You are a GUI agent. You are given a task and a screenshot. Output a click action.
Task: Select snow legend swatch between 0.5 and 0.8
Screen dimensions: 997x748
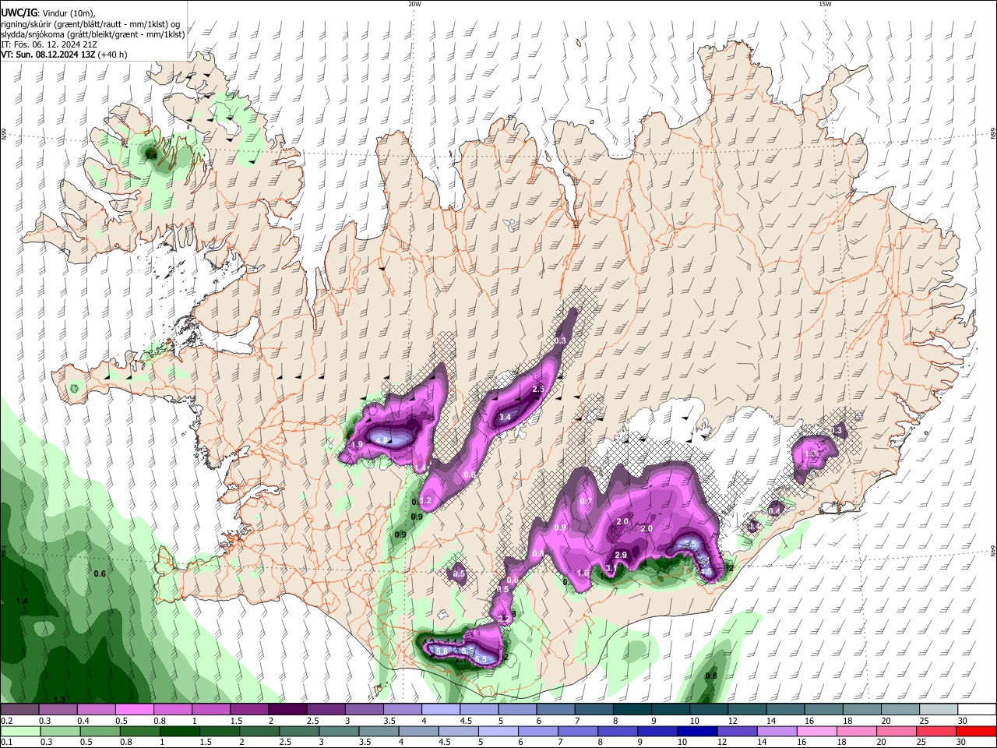(134, 710)
